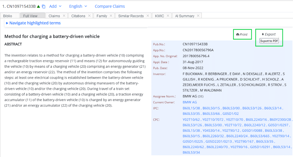The height and width of the screenshot is (157, 293).
Task: Open CPC code G05D1/0088
Action: (252, 131)
